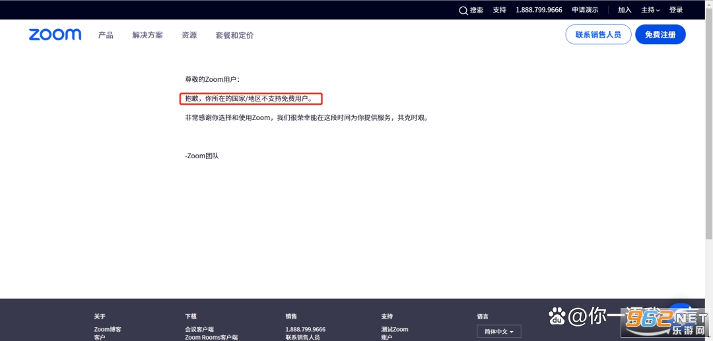Screen dimensions: 713x341
Task: Click 加入 join meeting link
Action: click(625, 10)
